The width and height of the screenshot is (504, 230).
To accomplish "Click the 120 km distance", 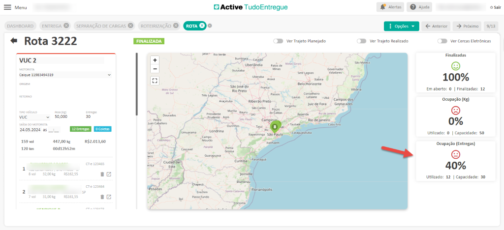I will (x=27, y=148).
